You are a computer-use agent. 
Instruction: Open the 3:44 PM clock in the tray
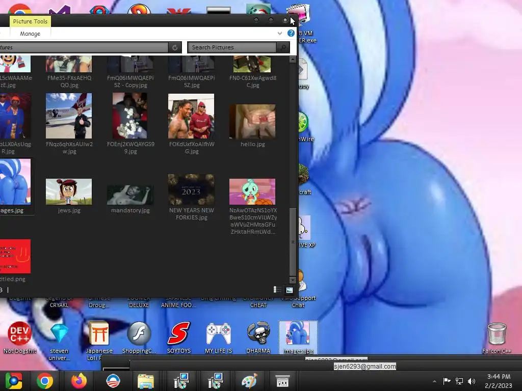pyautogui.click(x=499, y=381)
